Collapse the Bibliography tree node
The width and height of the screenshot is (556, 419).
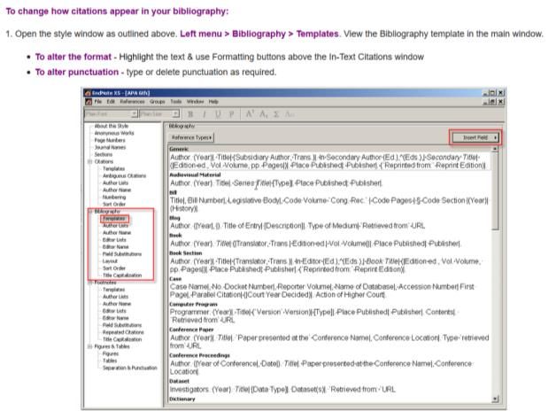pos(89,212)
